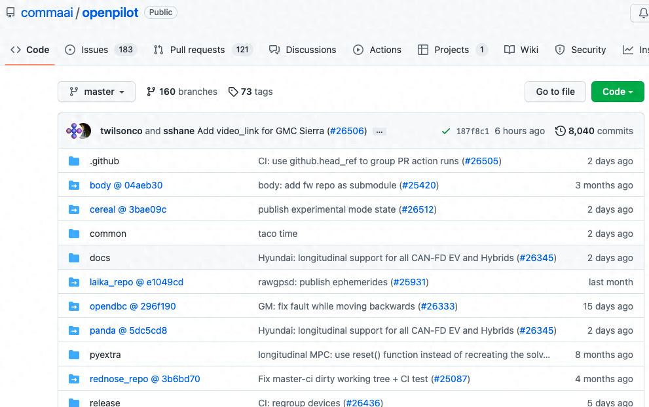The width and height of the screenshot is (649, 407).
Task: Click the repository book icon
Action: 10,12
